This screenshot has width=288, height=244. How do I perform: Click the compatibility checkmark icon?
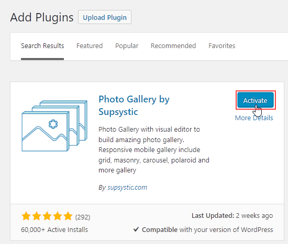(x=136, y=229)
